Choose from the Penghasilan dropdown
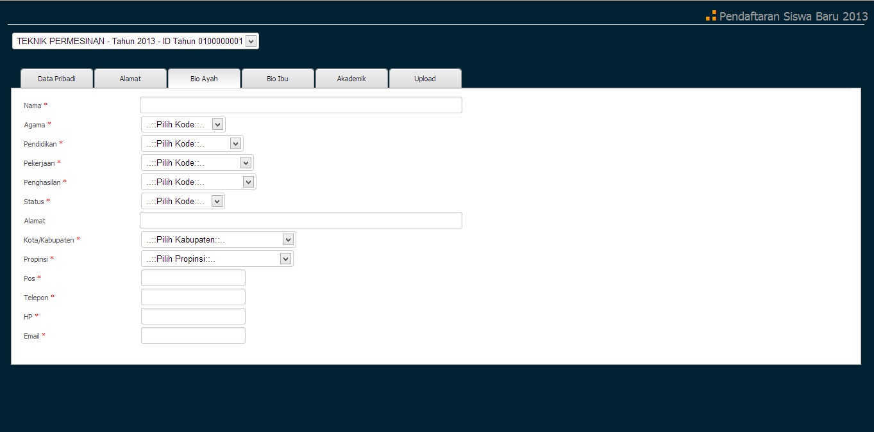This screenshot has height=432, width=874. click(x=199, y=182)
